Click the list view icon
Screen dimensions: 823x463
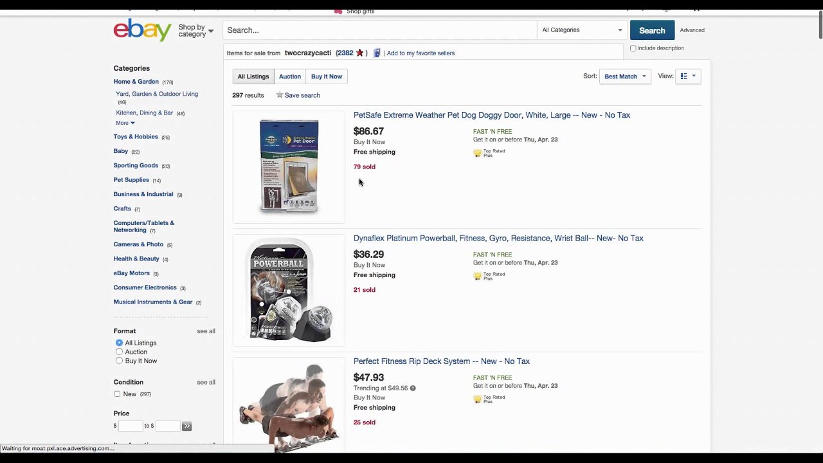(x=684, y=77)
